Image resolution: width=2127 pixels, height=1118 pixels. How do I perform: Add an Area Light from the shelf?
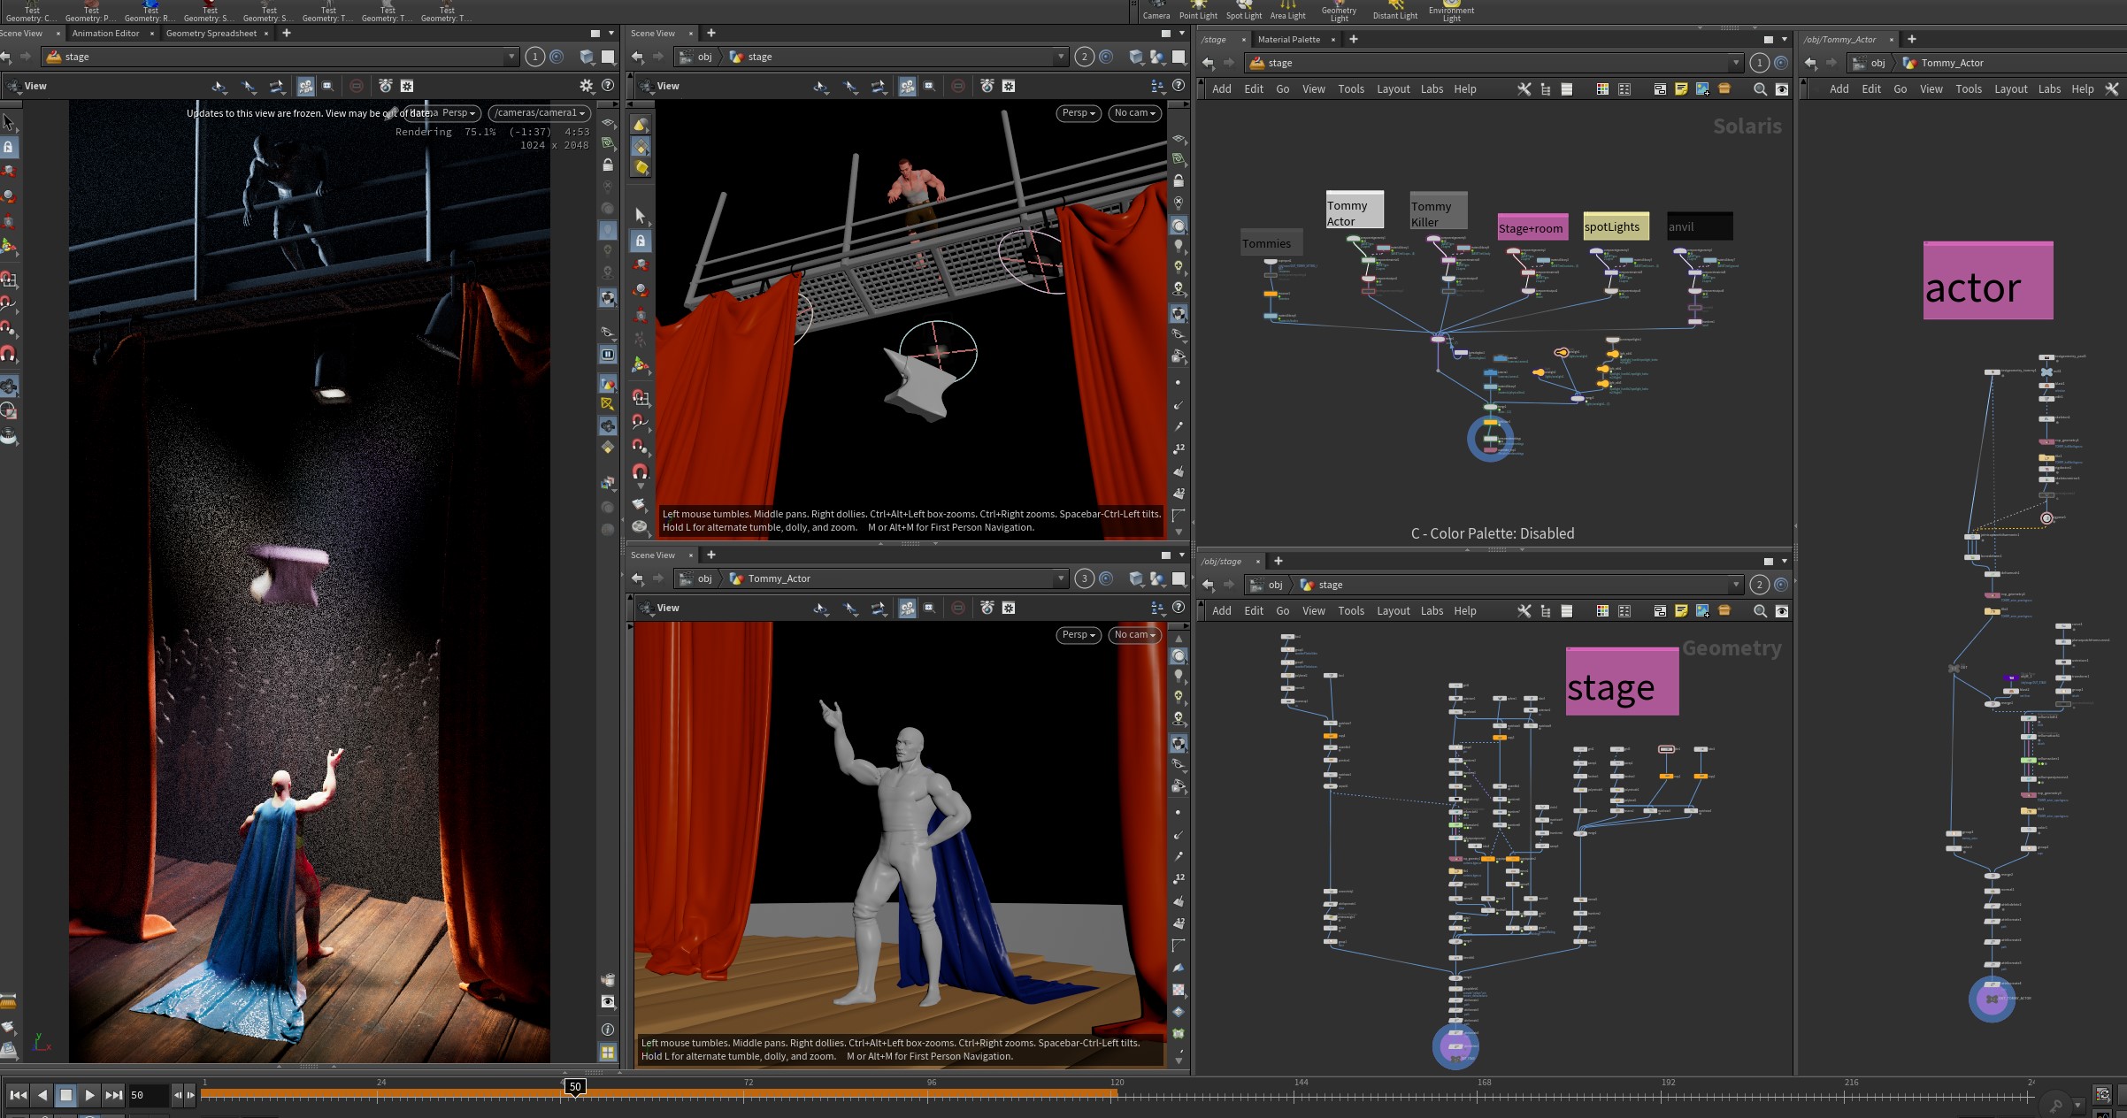click(x=1287, y=11)
